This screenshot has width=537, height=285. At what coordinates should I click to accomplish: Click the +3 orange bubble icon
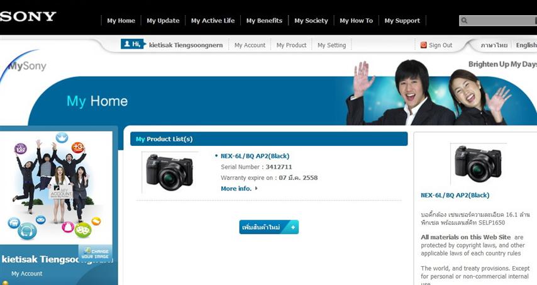[x=78, y=148]
